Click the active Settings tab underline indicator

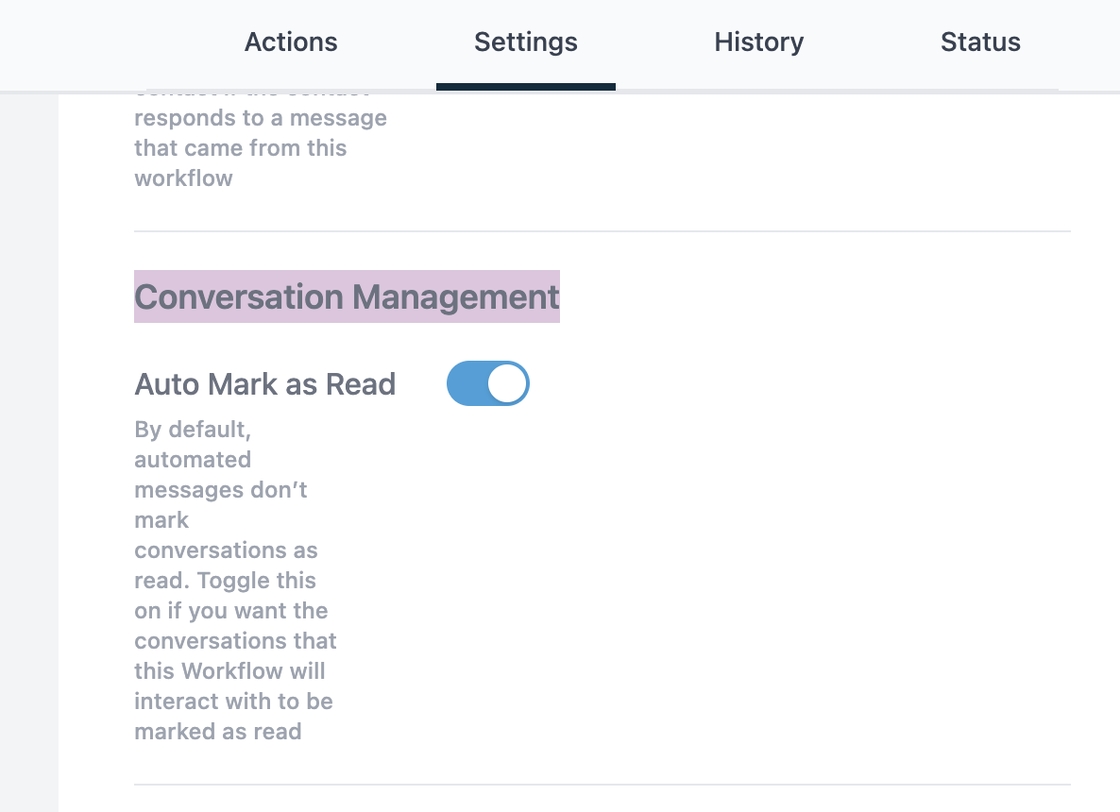526,88
